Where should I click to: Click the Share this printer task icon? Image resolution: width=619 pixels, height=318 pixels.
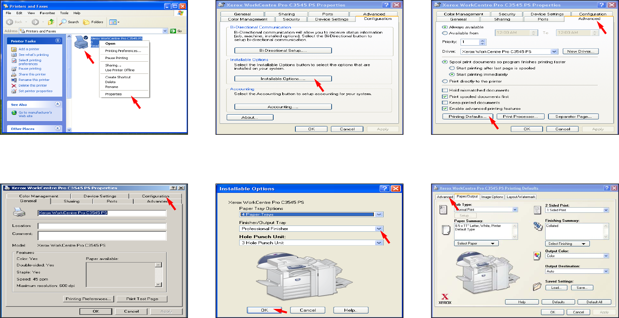[x=14, y=74]
